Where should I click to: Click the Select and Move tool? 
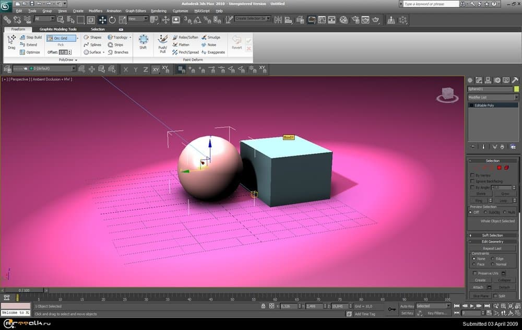point(102,19)
